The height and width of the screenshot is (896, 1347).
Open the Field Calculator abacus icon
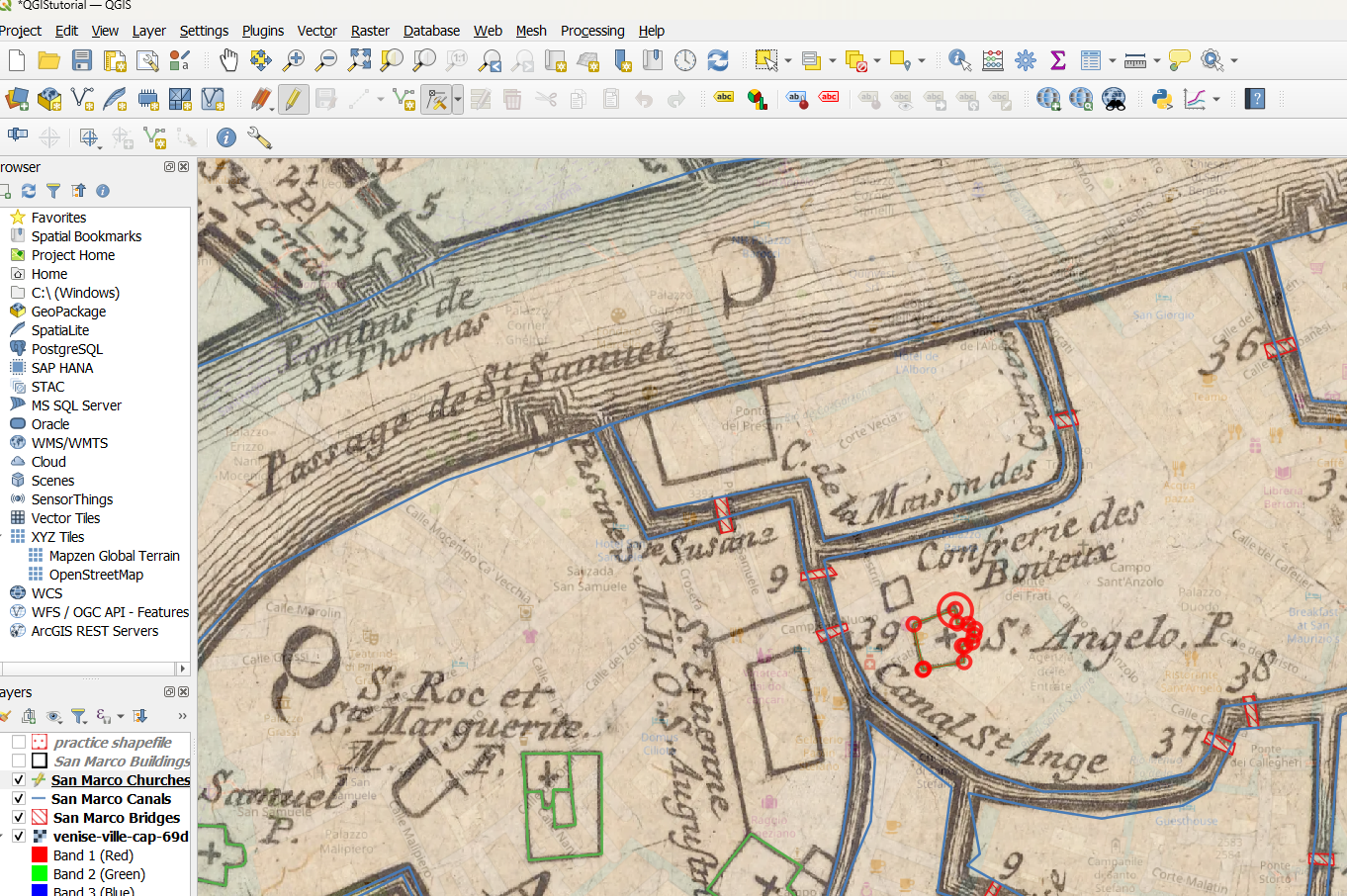tap(993, 60)
